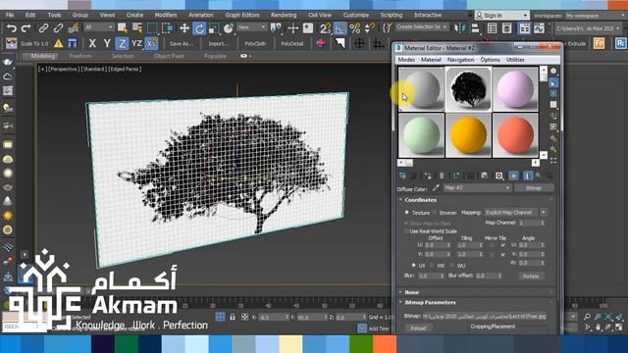Click the sun light icon in left panel
628x353 pixels.
tap(8, 216)
